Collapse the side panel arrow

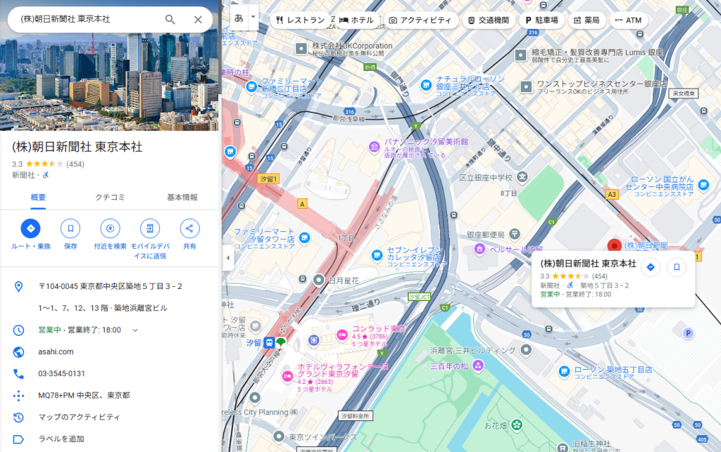(227, 258)
